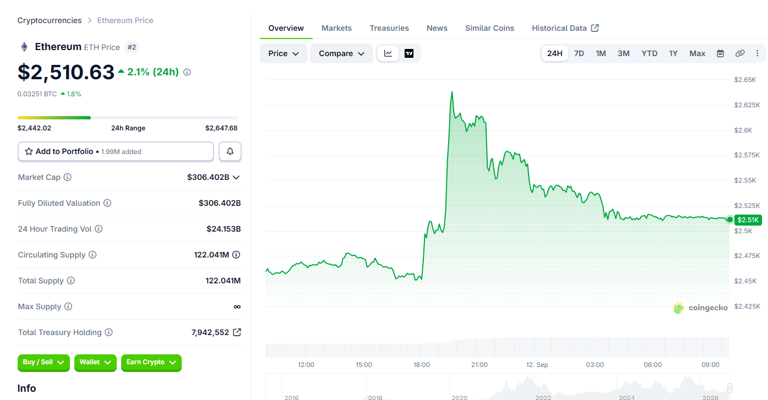Show Max Supply info icon
768x400 pixels.
tap(68, 306)
